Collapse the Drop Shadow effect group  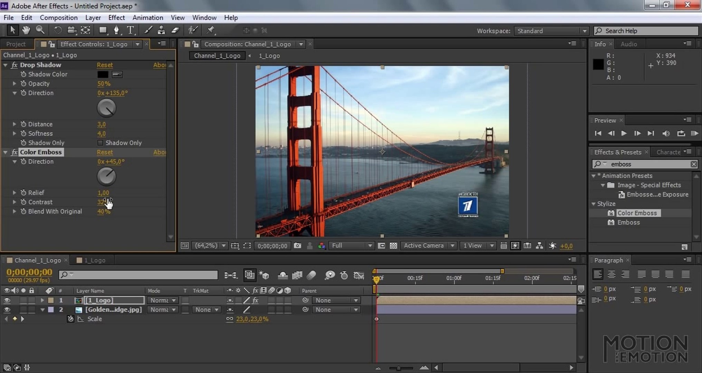(x=5, y=65)
